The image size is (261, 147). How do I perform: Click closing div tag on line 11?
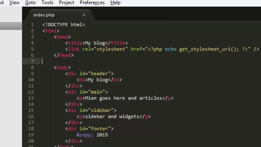click(x=74, y=86)
